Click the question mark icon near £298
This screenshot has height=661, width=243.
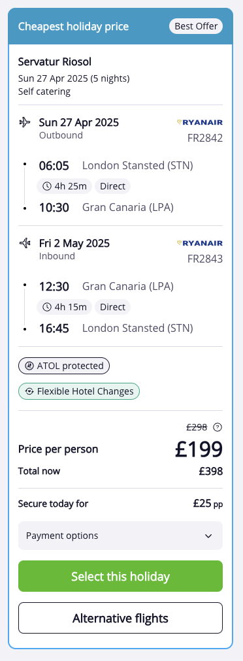click(x=218, y=427)
